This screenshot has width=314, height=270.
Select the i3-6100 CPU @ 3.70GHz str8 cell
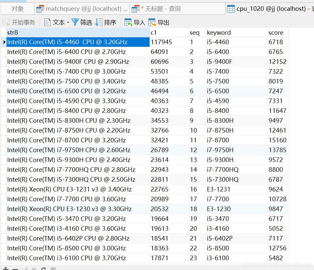tap(78, 258)
